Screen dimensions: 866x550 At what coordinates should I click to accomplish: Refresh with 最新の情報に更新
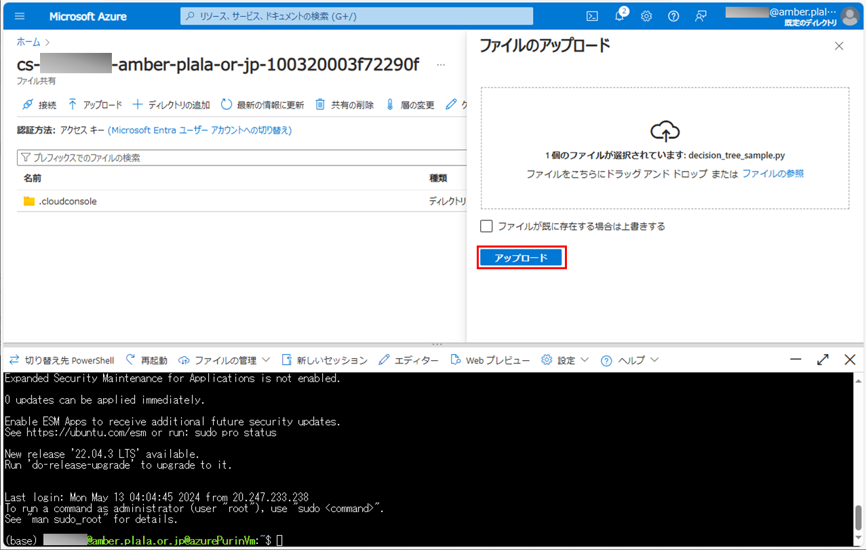tap(262, 105)
